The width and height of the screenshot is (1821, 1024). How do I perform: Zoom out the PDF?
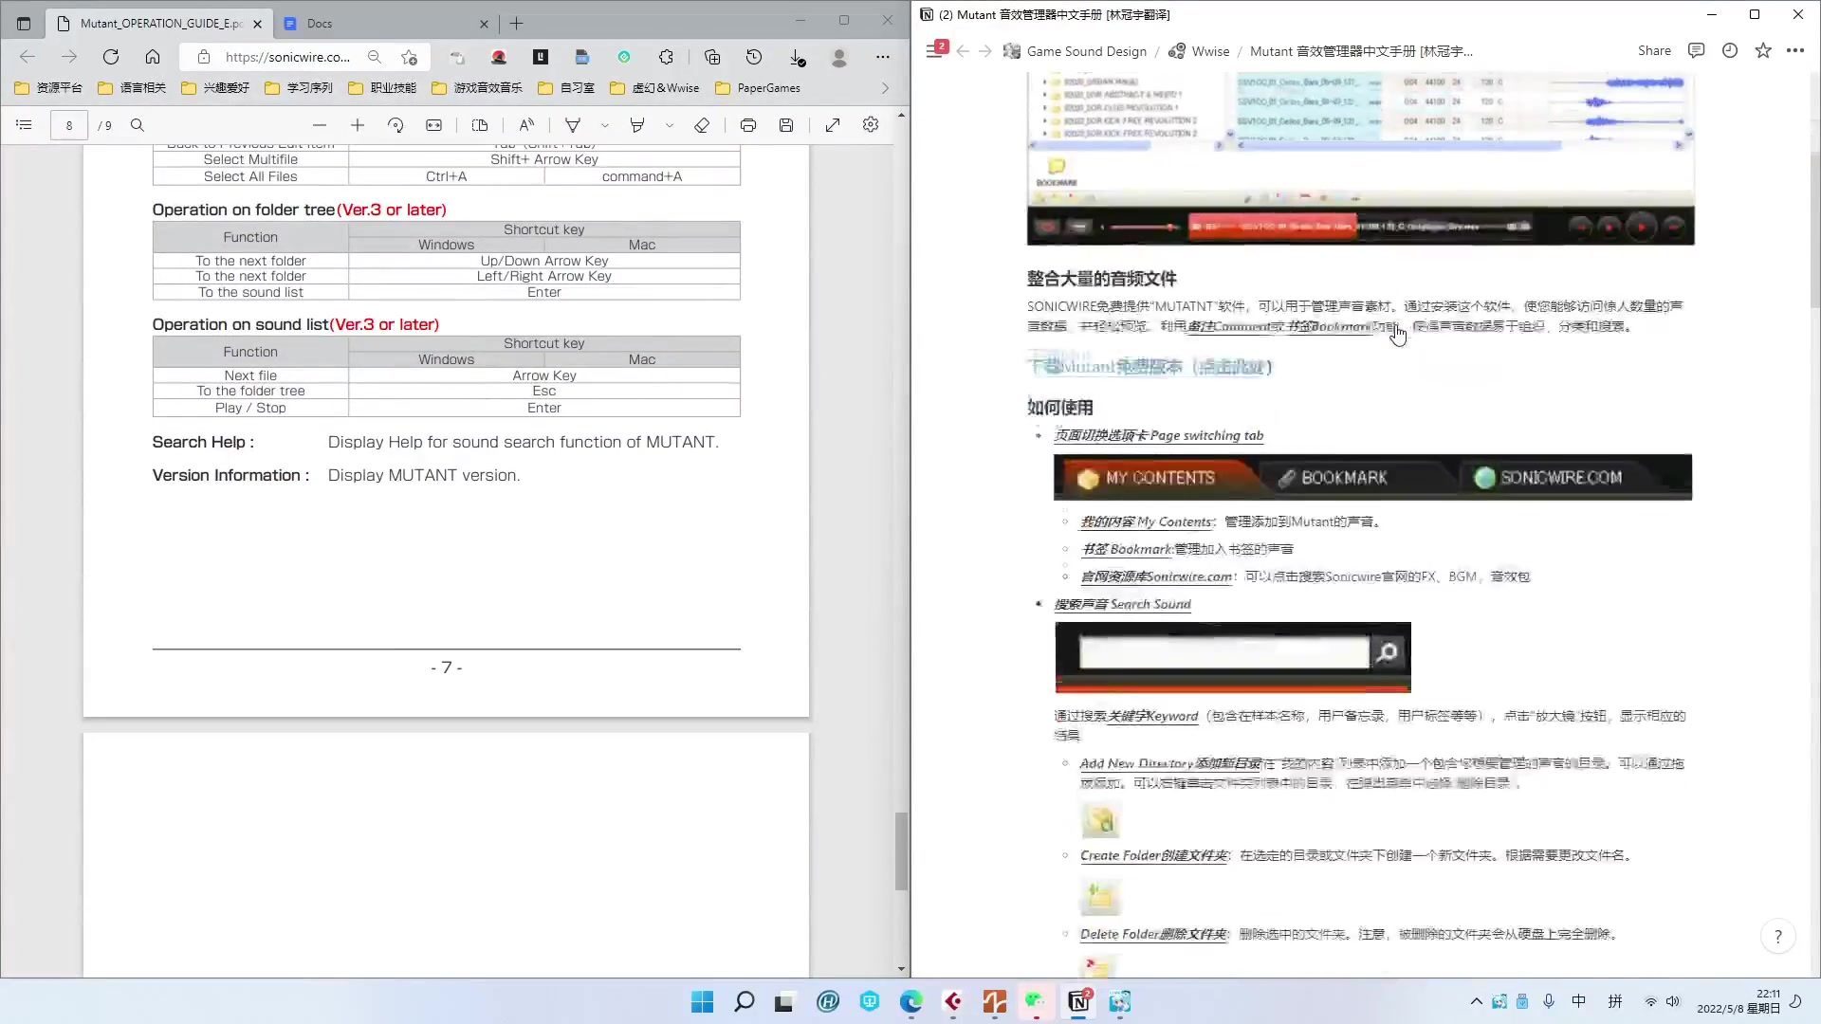tap(320, 125)
